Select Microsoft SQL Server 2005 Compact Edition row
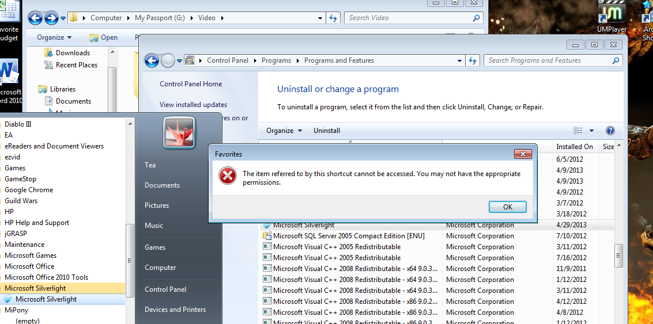This screenshot has width=653, height=324. coord(436,236)
